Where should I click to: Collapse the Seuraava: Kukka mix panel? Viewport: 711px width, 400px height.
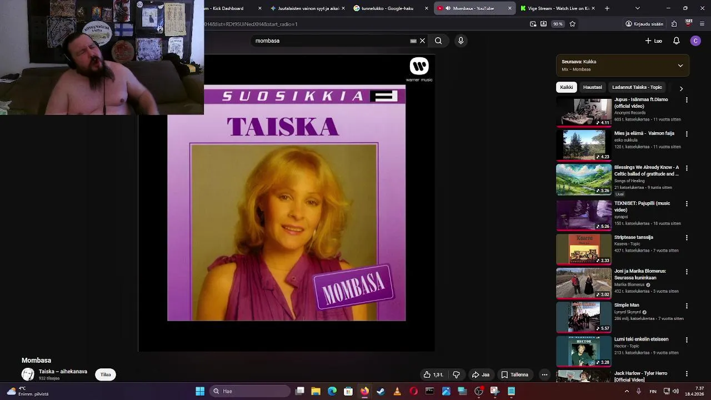[680, 66]
